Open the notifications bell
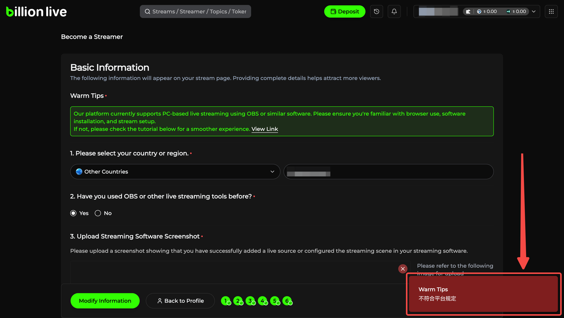Viewport: 564px width, 318px height. pos(394,12)
